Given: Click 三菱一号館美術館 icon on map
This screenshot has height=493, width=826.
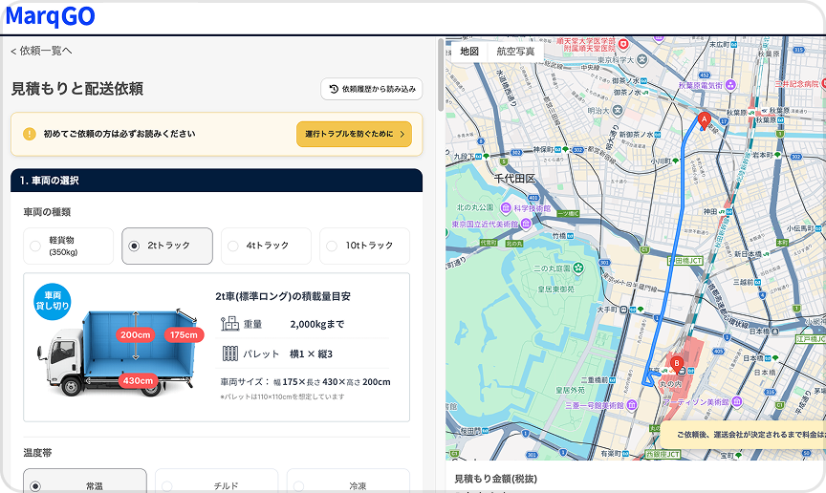Looking at the screenshot, I should click(632, 405).
